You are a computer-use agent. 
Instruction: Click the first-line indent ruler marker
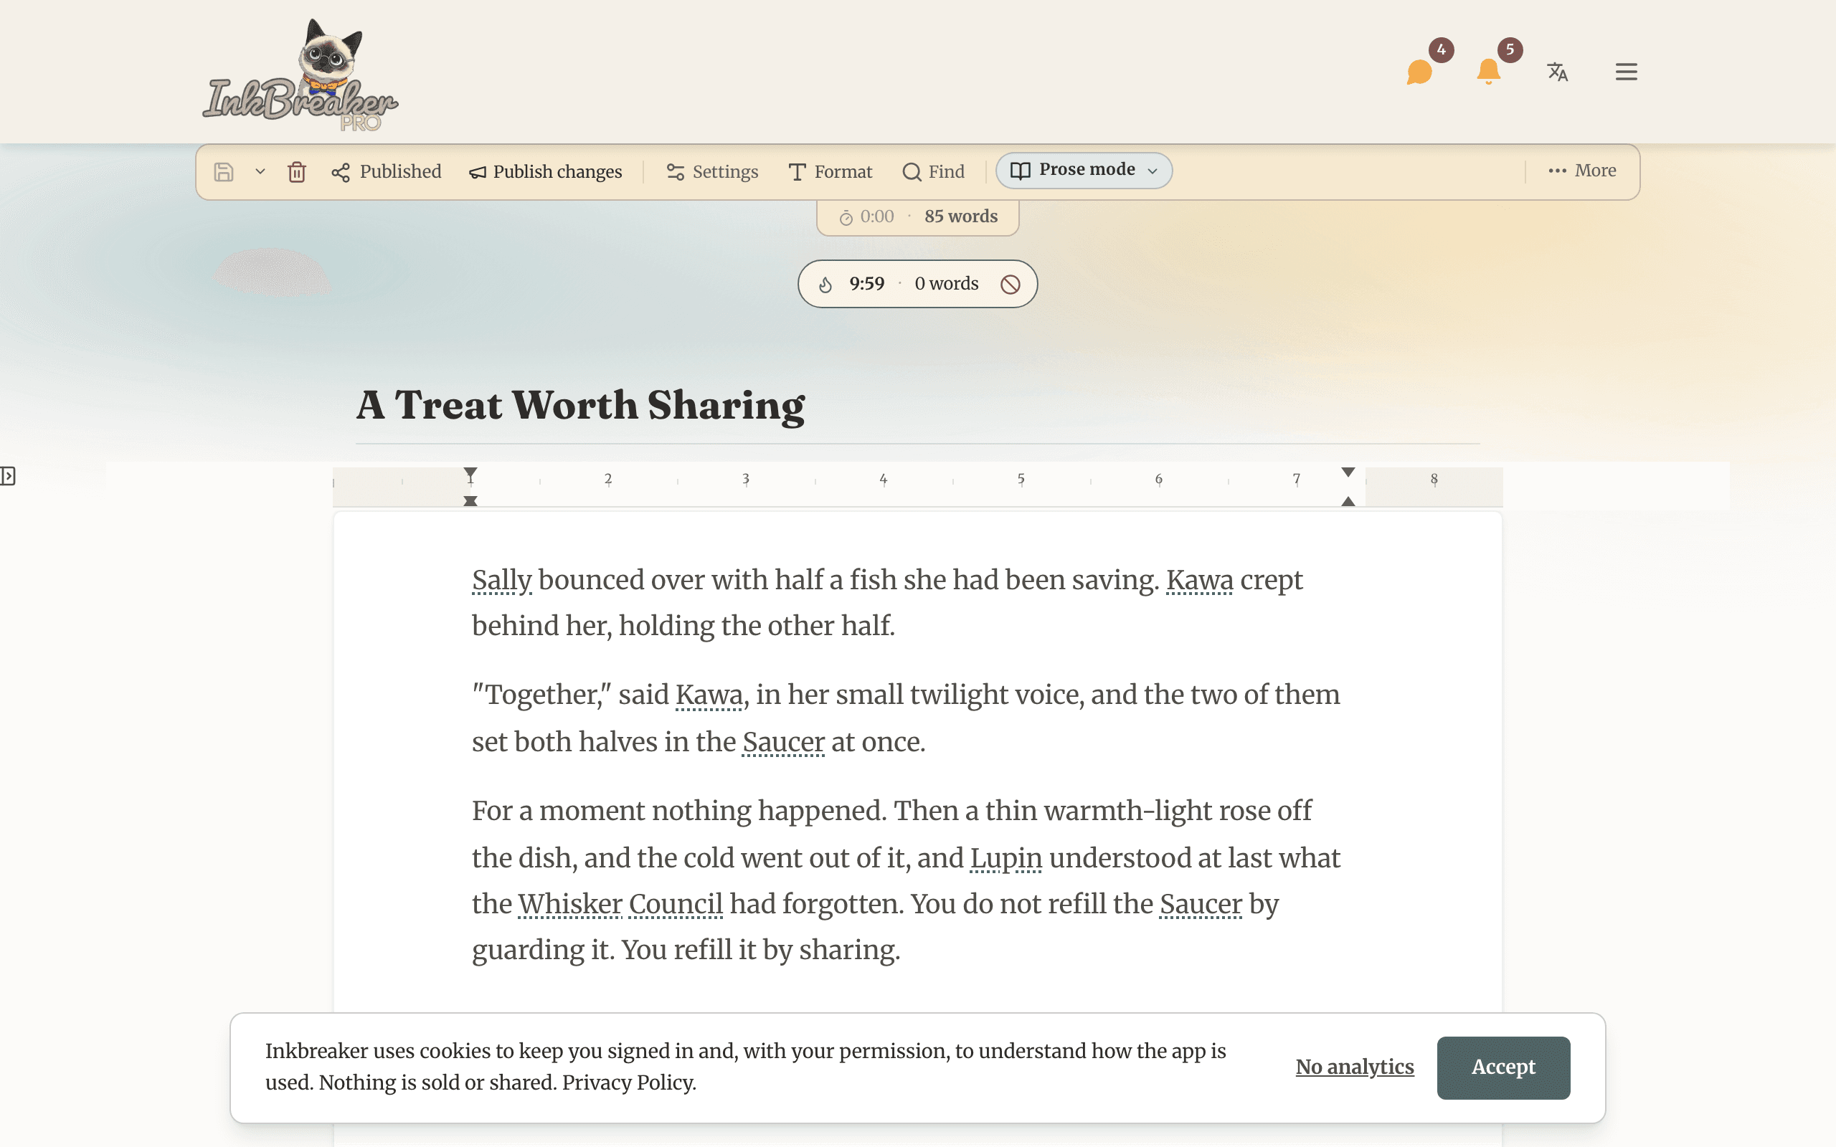[x=470, y=473]
